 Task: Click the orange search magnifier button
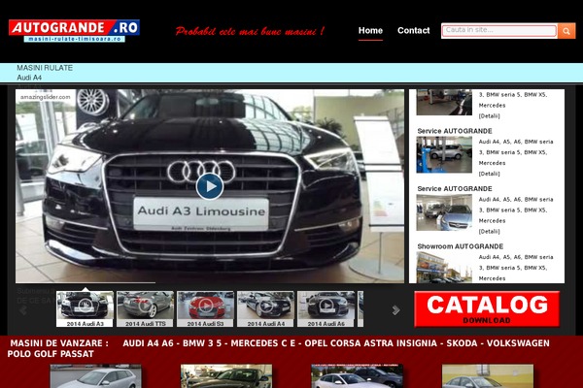point(566,31)
